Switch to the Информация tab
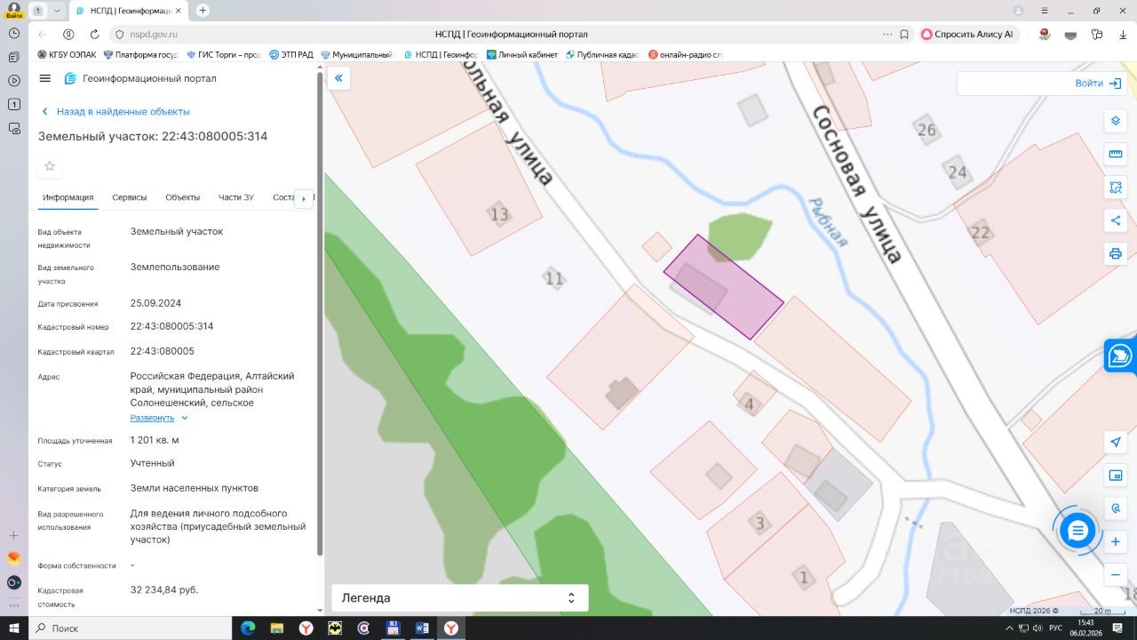 [68, 197]
